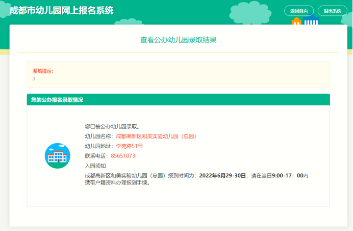Click the orange house icon in header
This screenshot has height=231, width=353.
[x=296, y=22]
